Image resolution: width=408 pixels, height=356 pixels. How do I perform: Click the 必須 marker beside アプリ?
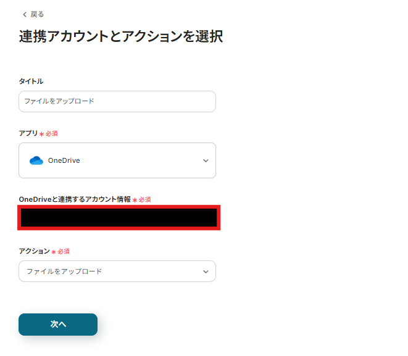coord(52,134)
